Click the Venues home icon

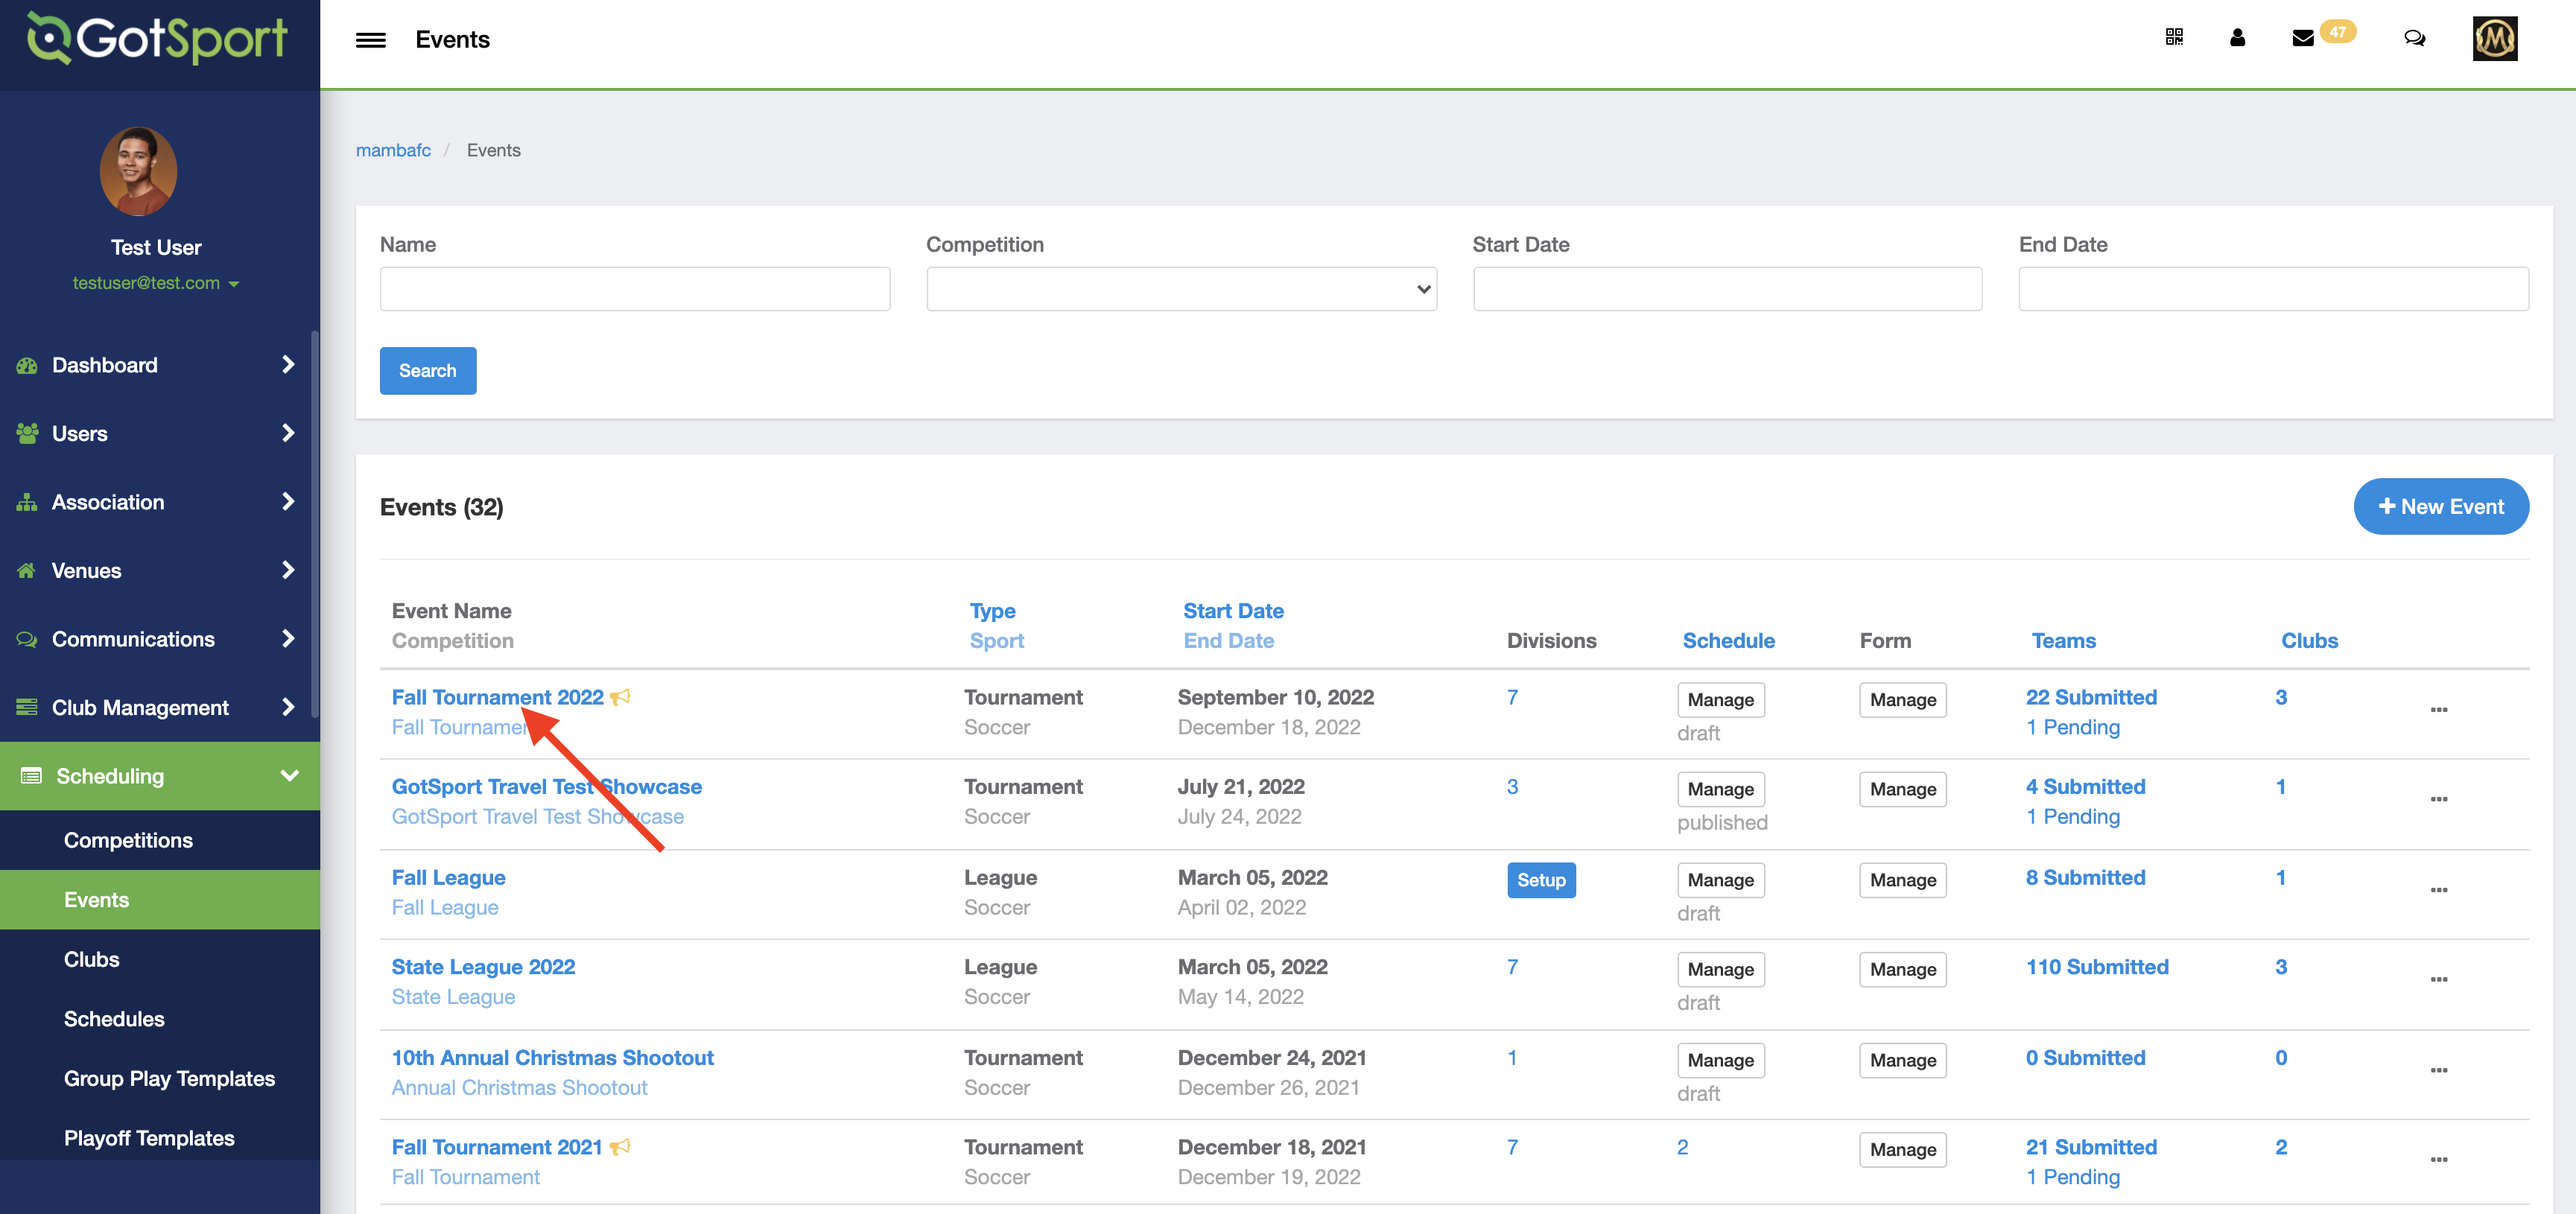[27, 571]
